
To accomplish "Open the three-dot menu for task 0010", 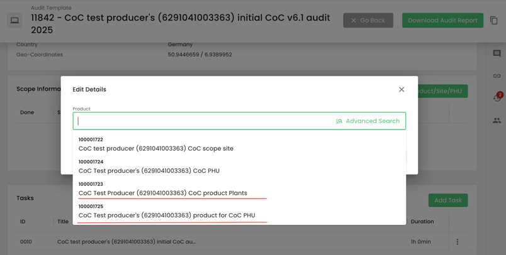I will tap(458, 242).
